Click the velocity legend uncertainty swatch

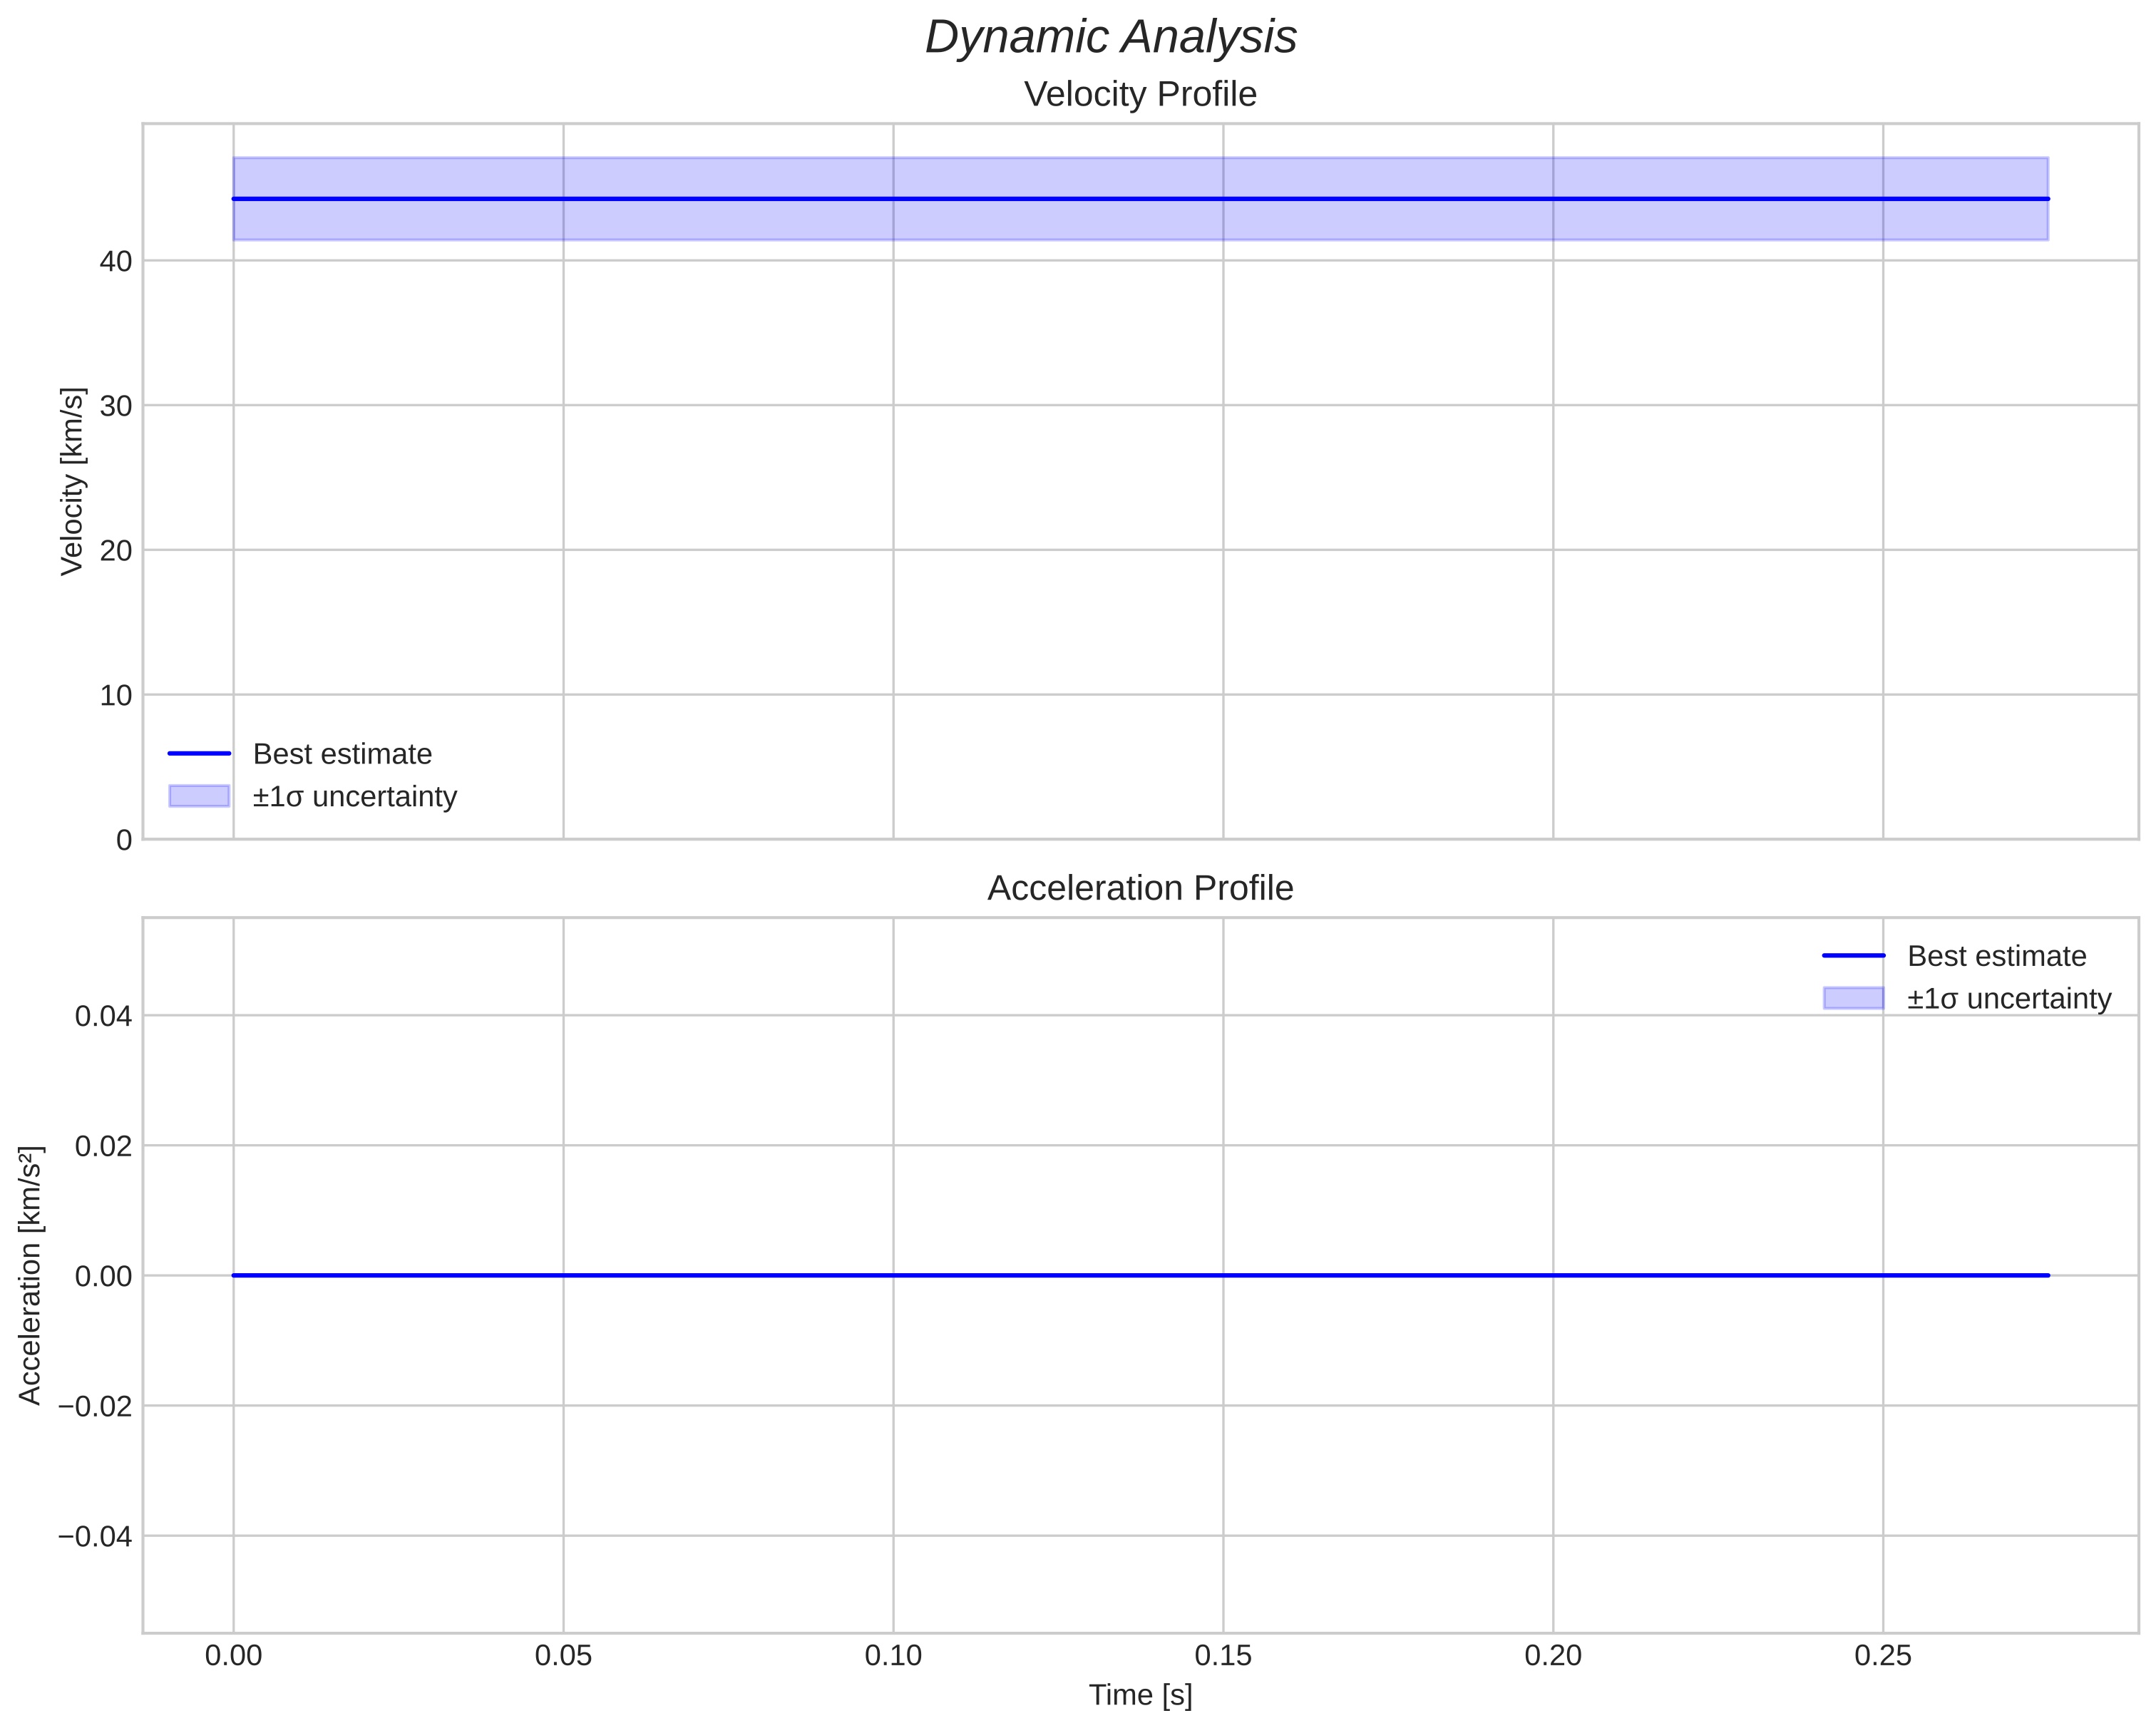(x=199, y=796)
